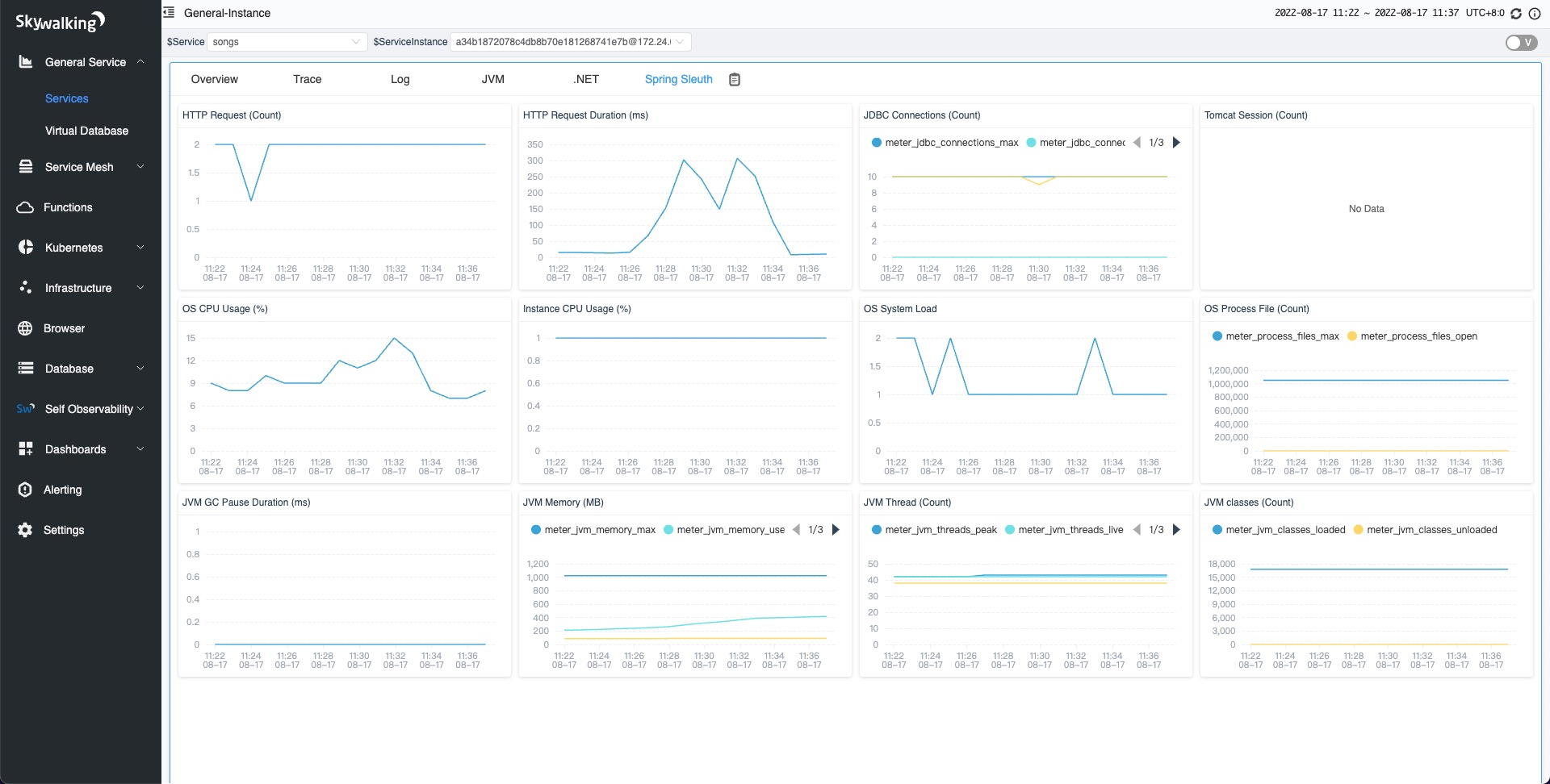The width and height of the screenshot is (1550, 784).
Task: Click the Kubernetes pie icon
Action: click(26, 247)
